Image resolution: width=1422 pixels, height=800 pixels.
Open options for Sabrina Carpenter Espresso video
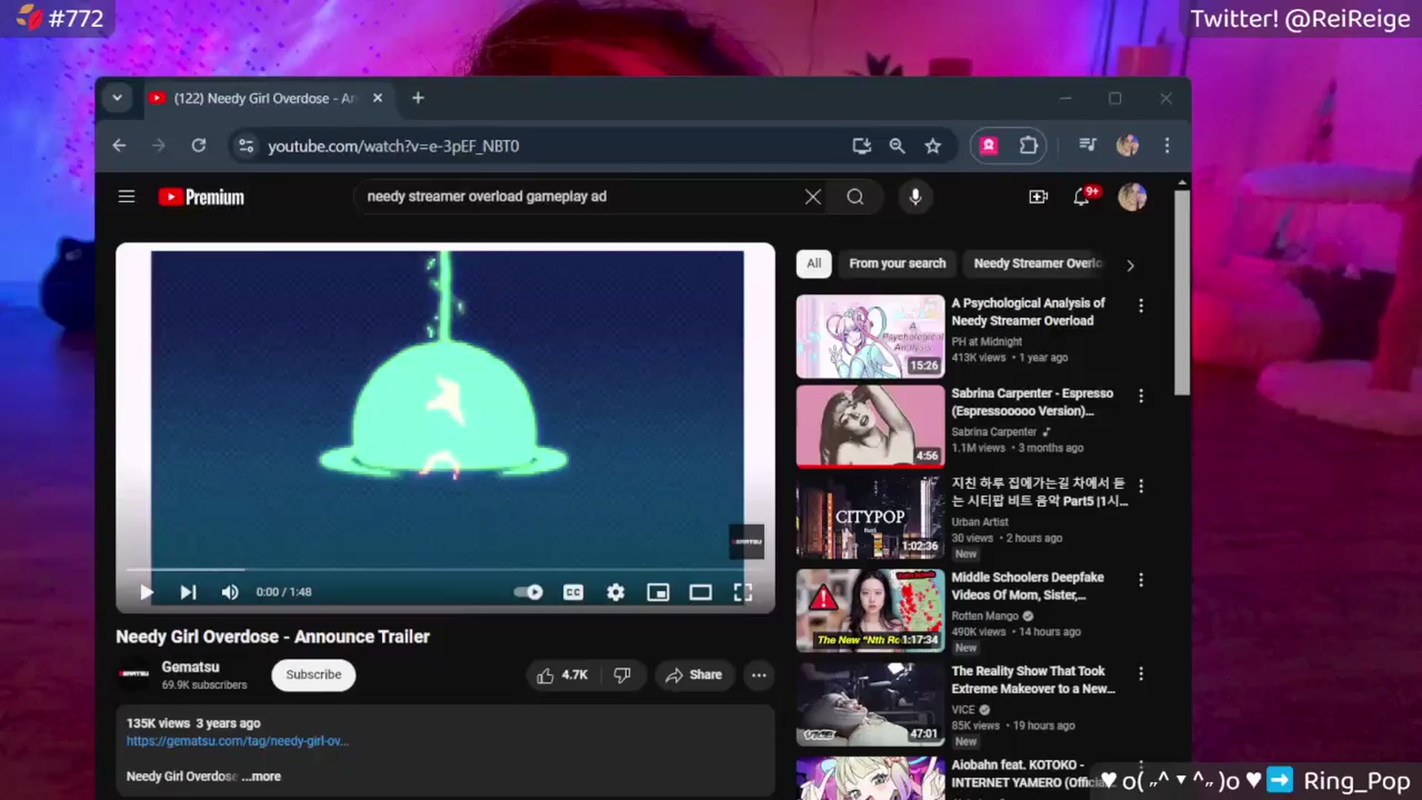click(x=1141, y=396)
